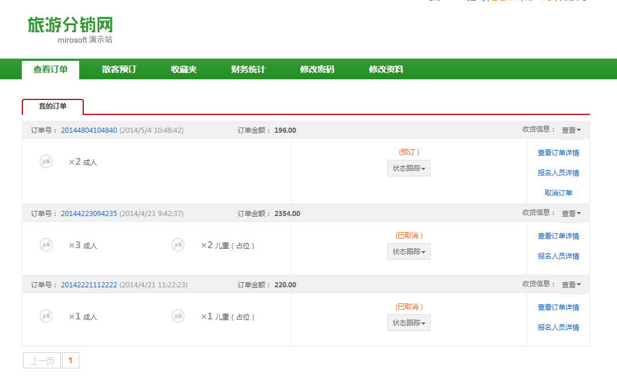617x381 pixels.
Task: Click the thumbnail icon beside ×2 成人
Action: pos(46,161)
